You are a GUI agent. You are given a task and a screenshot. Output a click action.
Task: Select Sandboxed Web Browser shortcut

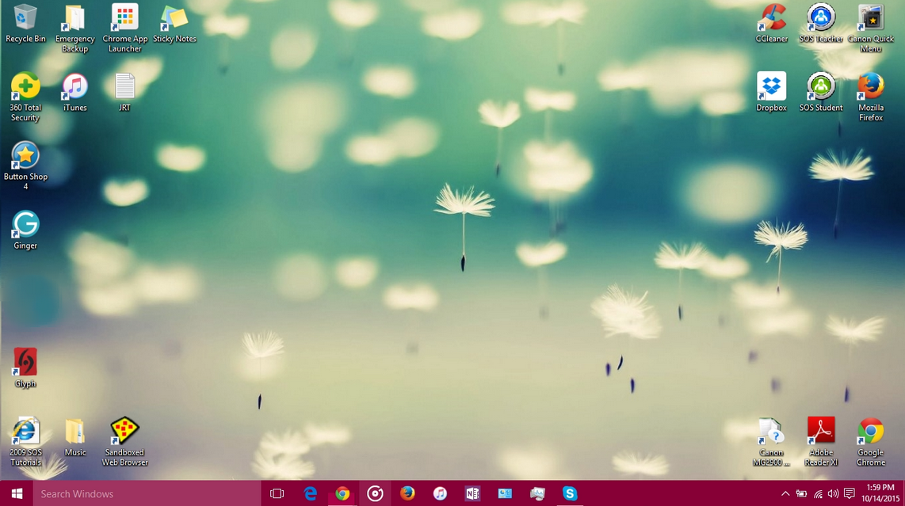pos(124,441)
